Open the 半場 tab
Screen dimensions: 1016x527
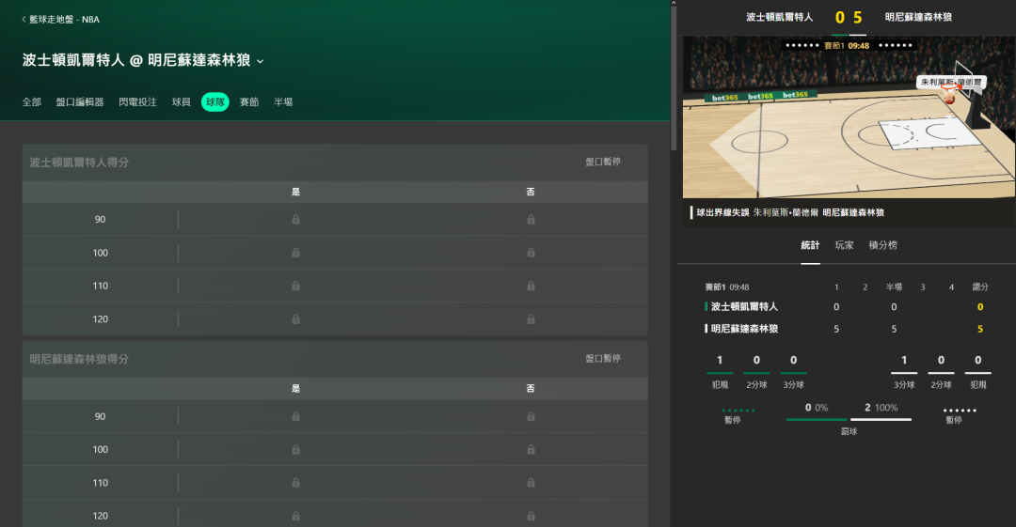click(283, 101)
